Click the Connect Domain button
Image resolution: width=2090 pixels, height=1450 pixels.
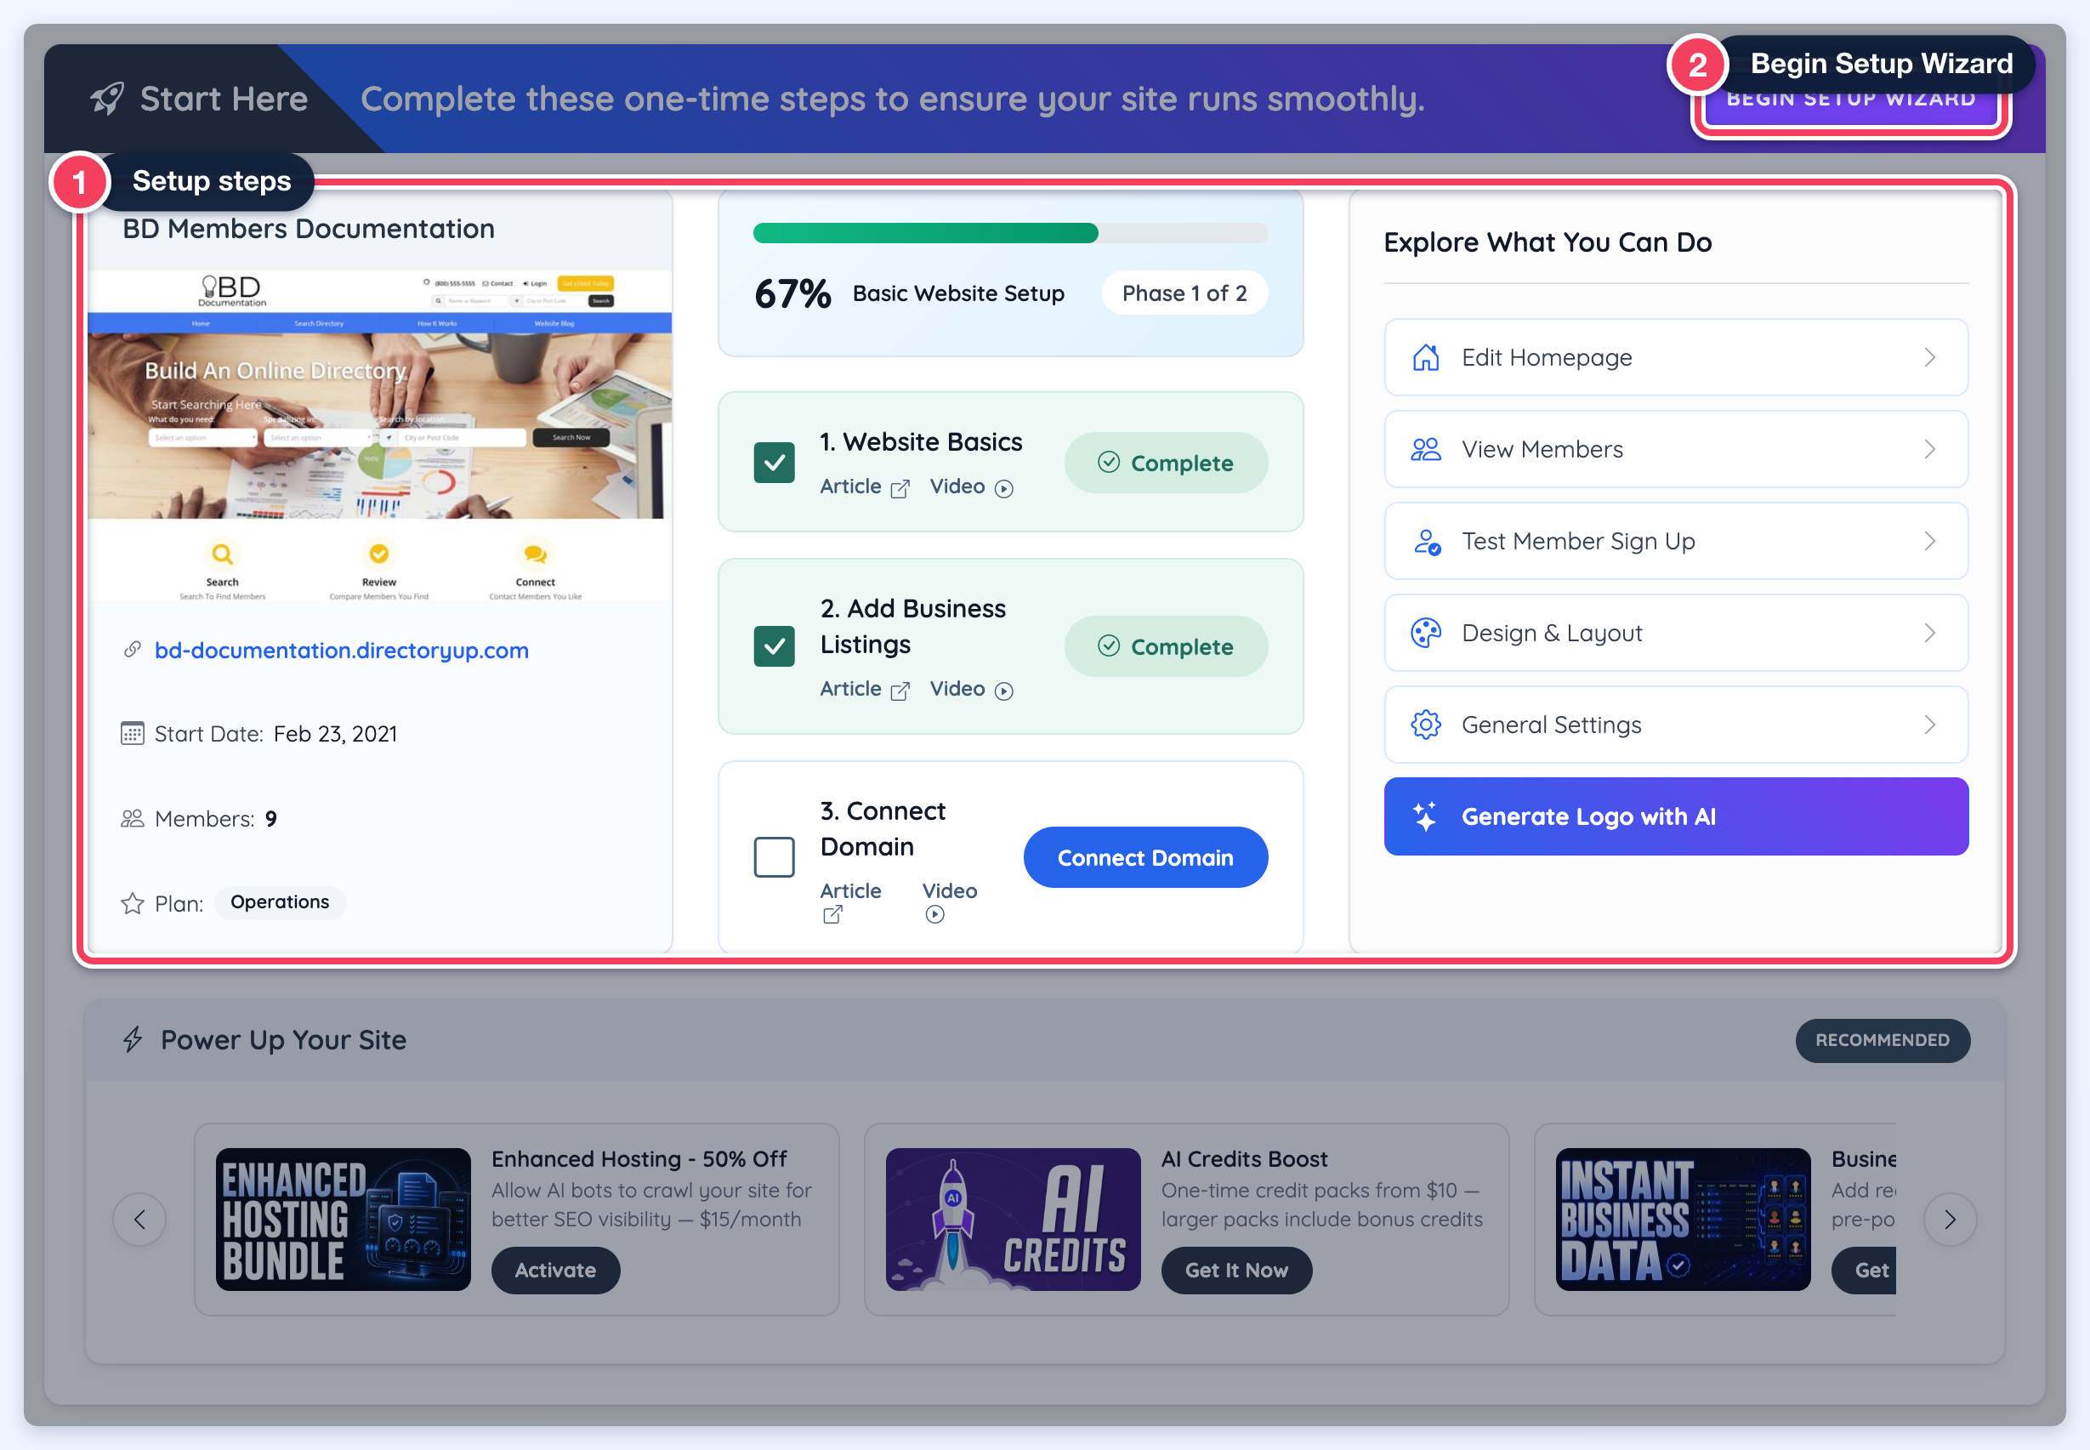(x=1145, y=856)
